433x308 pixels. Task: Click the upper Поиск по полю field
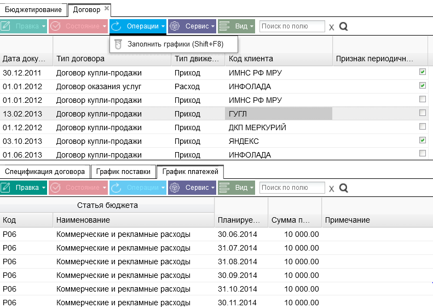pos(292,26)
